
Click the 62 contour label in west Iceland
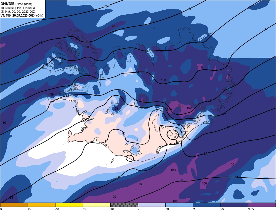[68, 96]
